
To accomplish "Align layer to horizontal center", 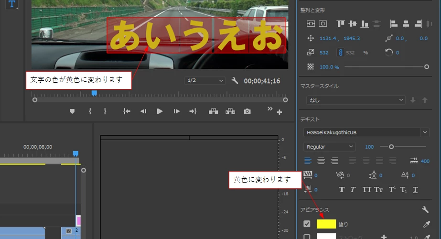I will pyautogui.click(x=406, y=23).
